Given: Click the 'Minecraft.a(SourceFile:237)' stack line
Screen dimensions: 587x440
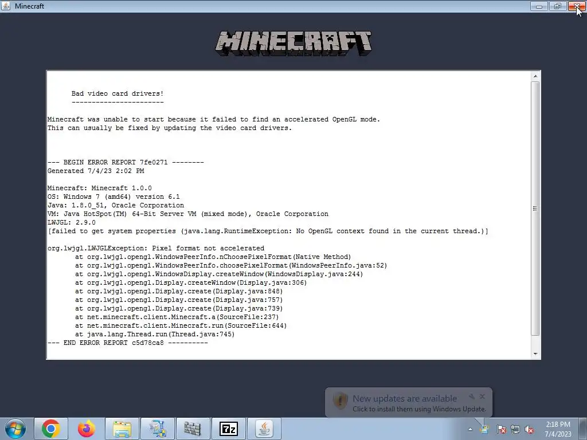Looking at the screenshot, I should tap(177, 317).
